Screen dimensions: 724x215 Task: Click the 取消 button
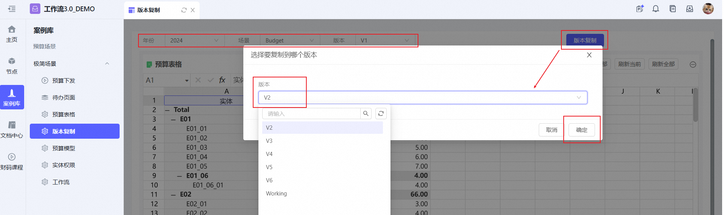[552, 130]
